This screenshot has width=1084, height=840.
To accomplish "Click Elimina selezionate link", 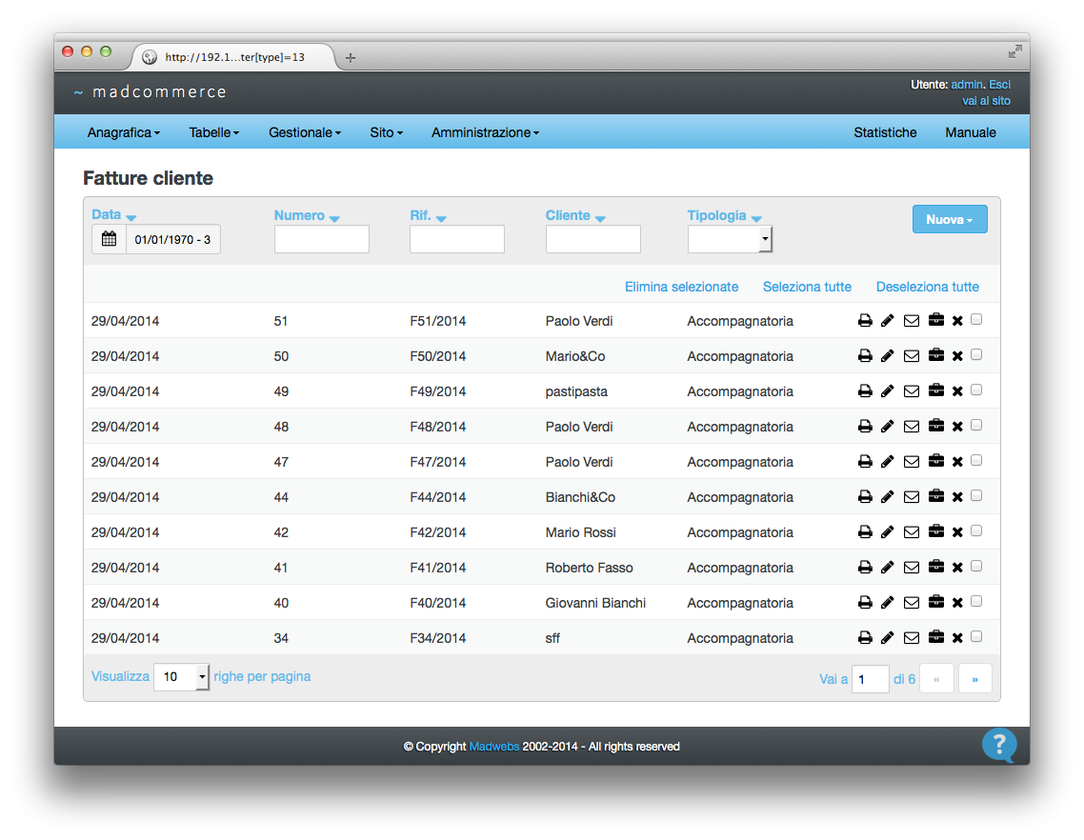I will 682,287.
